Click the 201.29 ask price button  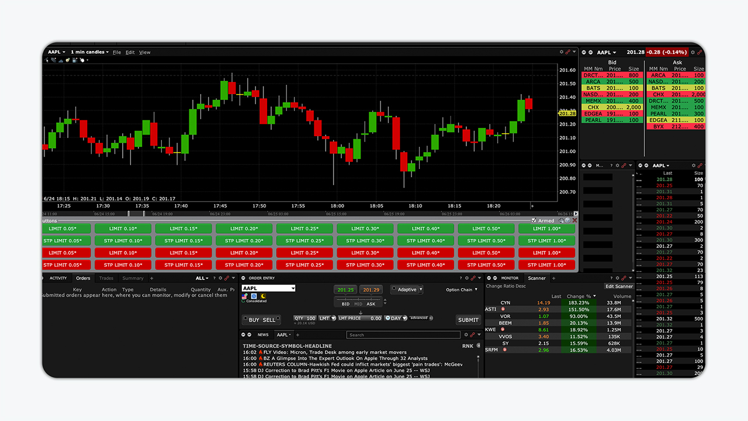[371, 289]
